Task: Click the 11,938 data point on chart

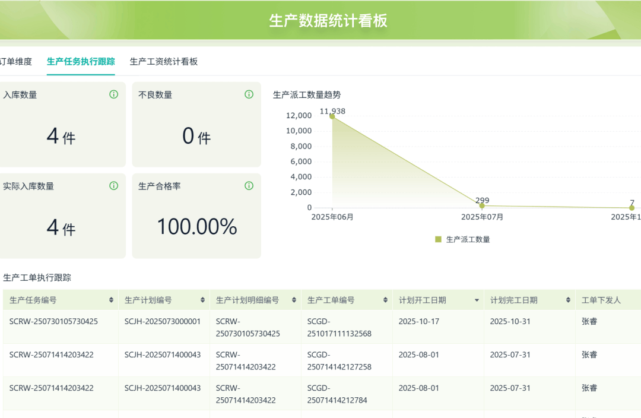Action: 332,116
